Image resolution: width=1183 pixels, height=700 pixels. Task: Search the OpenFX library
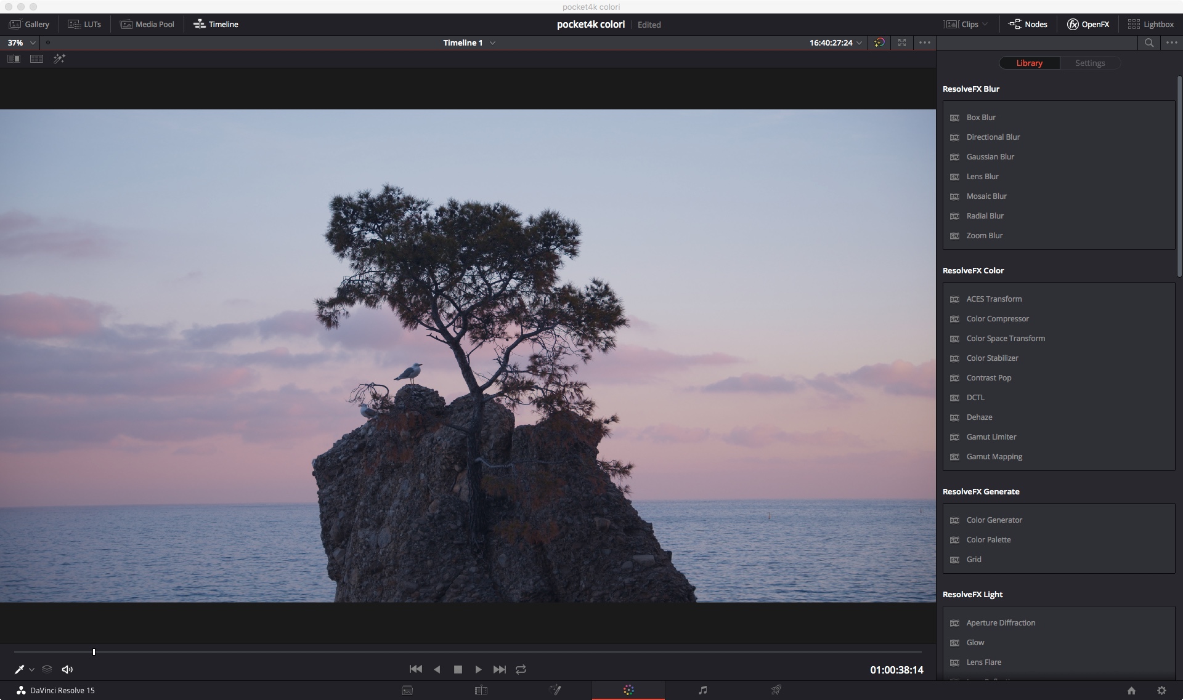tap(1149, 42)
